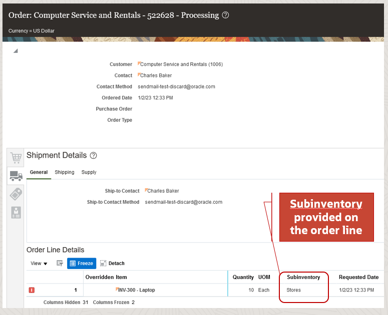388x315 pixels.
Task: Click the red status icon on line 1
Action: click(x=32, y=290)
